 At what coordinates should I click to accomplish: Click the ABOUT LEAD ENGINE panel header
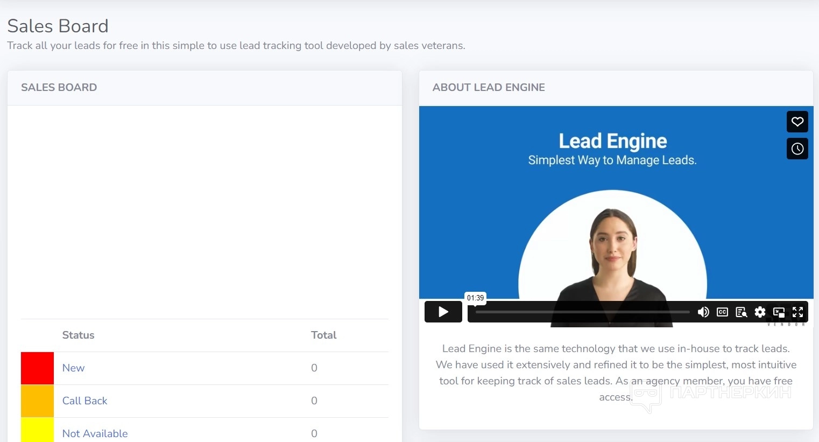(616, 88)
